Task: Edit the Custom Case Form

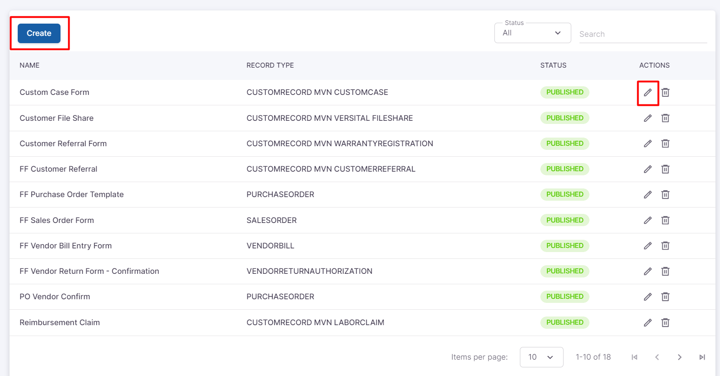Action: point(648,93)
